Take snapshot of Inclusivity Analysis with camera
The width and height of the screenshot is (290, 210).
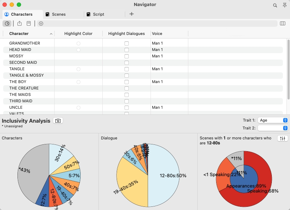click(x=58, y=121)
